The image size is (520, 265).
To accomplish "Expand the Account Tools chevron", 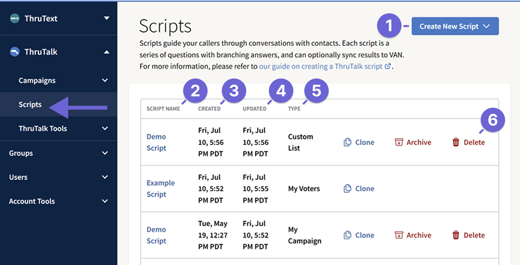I will point(105,201).
